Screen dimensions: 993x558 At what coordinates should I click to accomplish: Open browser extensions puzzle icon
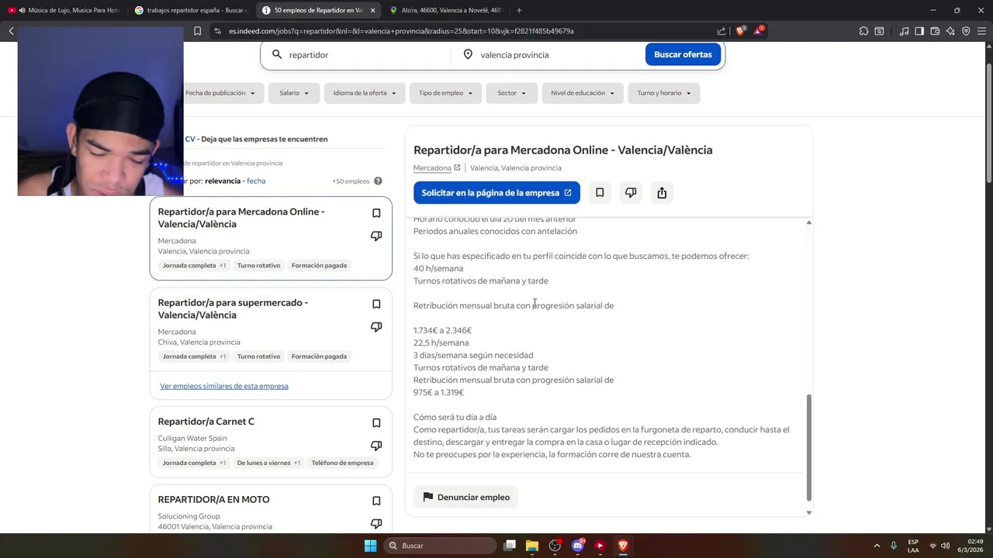pyautogui.click(x=863, y=31)
